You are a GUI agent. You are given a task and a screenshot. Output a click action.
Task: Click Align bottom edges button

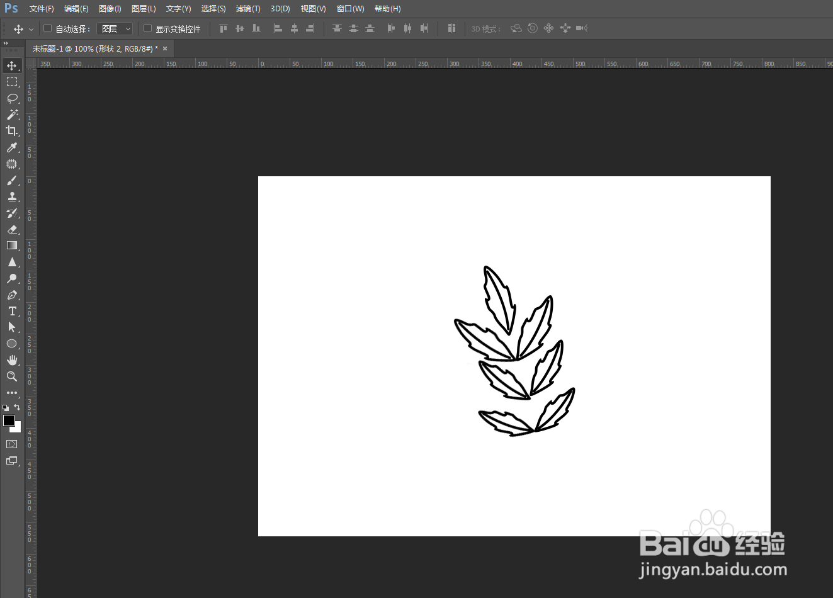(256, 28)
